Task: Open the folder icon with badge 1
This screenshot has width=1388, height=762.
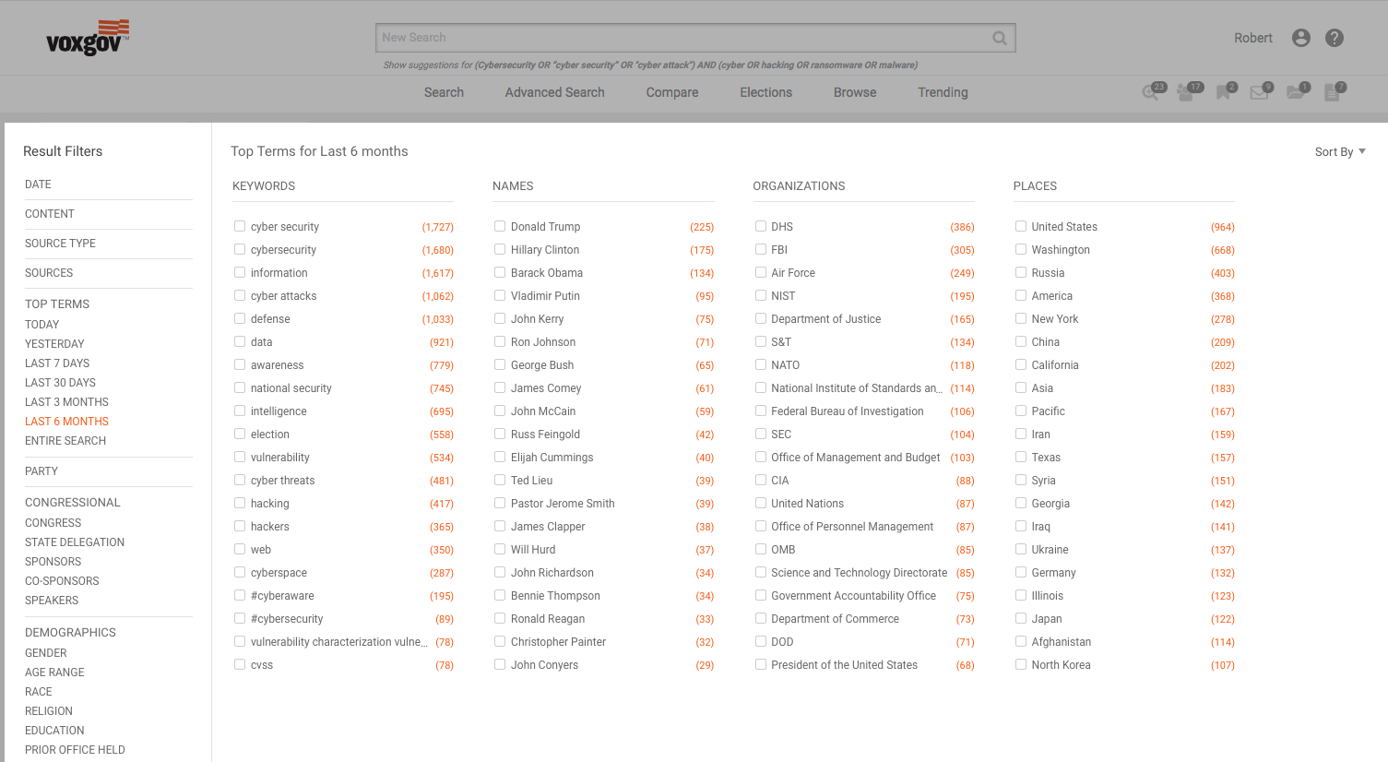Action: pos(1296,92)
